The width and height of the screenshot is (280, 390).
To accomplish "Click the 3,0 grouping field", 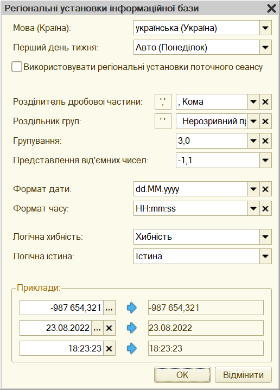I will [212, 141].
